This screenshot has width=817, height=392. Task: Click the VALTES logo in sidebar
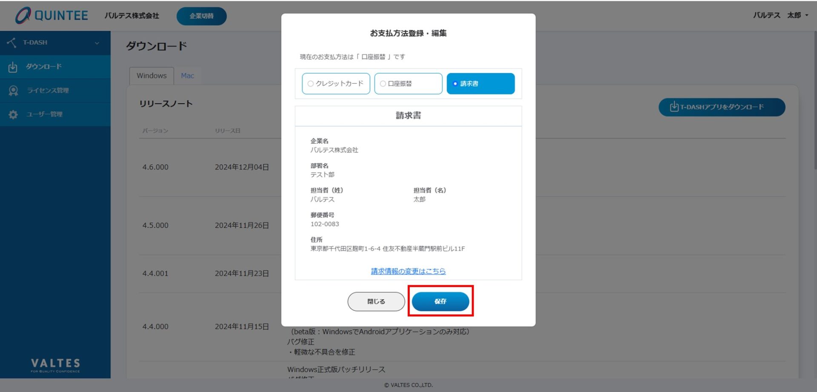click(55, 365)
